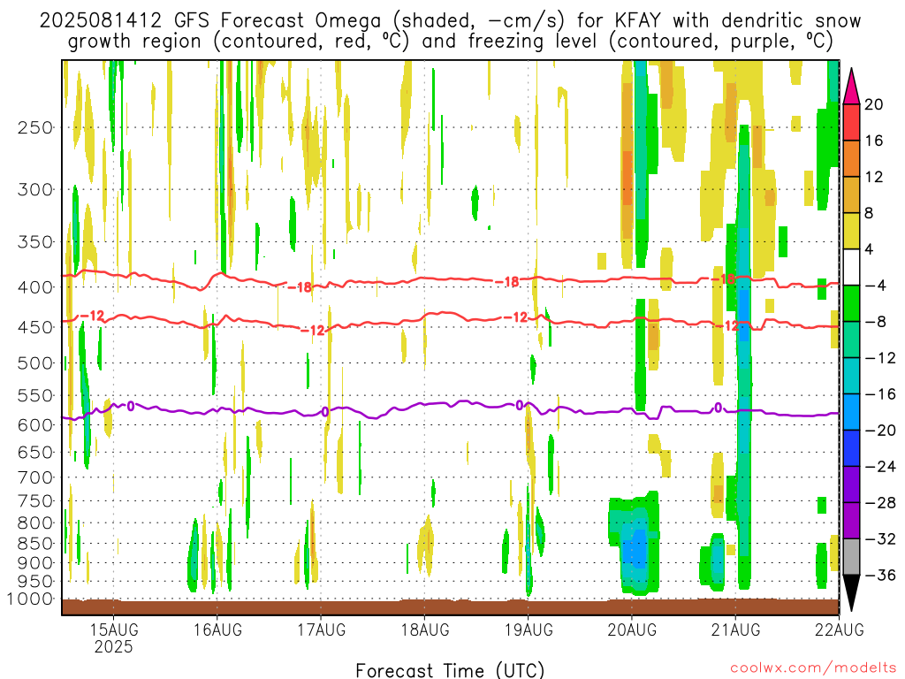Click the pink upward arrow atop the color bar

click(x=851, y=87)
